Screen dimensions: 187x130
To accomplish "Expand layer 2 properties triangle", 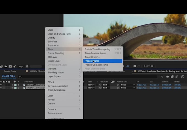I will (x=13, y=88).
